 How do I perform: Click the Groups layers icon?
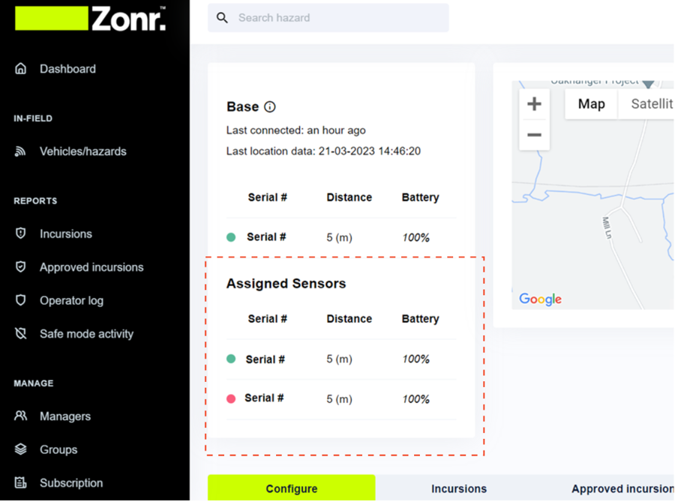[21, 449]
